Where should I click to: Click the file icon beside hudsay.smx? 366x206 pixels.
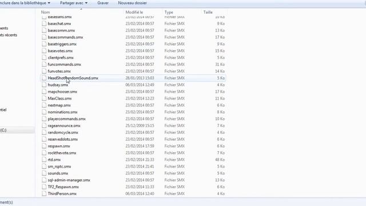tap(44, 85)
